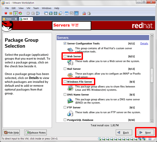
Task: Click the Servers section header
Action: 103,38
